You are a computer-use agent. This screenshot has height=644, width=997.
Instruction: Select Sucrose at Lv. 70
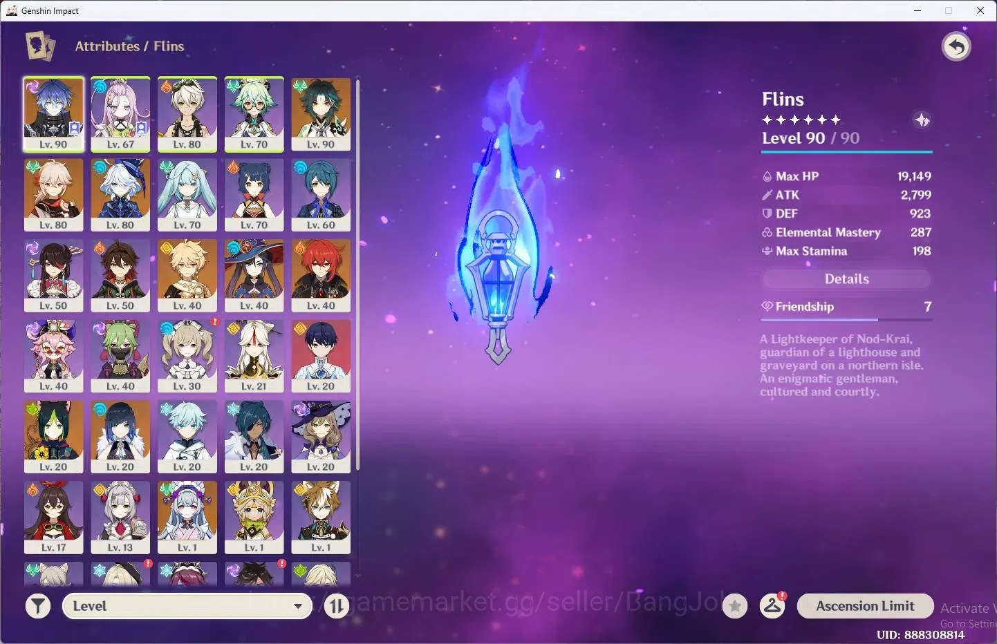pos(254,114)
